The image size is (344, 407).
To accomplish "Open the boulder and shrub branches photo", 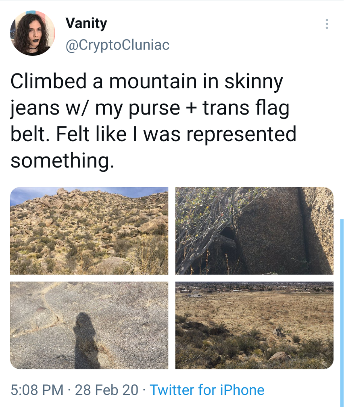I will (x=254, y=231).
